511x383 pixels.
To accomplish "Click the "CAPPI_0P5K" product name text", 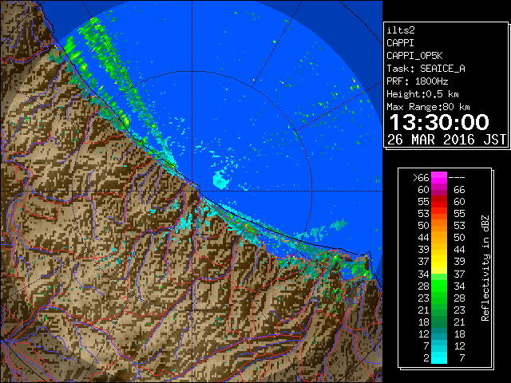I will (414, 56).
